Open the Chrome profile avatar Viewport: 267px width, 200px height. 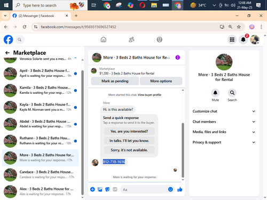[x=252, y=27]
